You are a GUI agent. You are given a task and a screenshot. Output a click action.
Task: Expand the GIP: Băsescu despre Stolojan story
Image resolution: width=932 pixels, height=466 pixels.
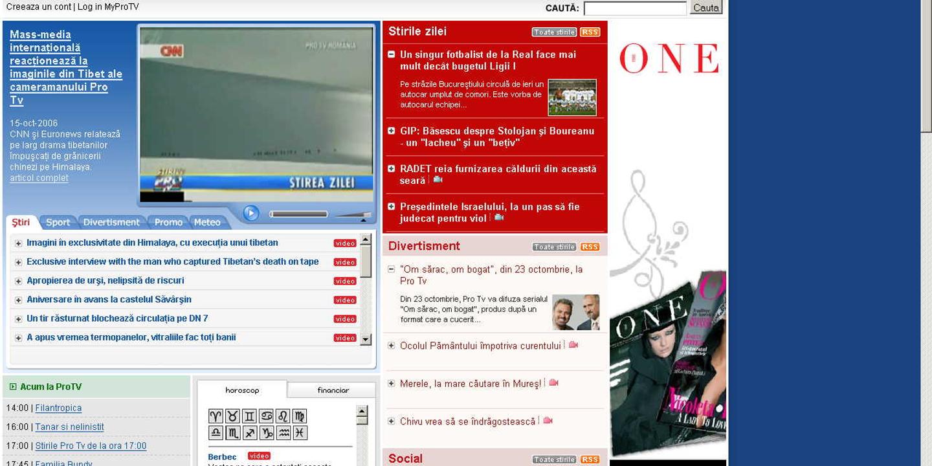click(391, 131)
